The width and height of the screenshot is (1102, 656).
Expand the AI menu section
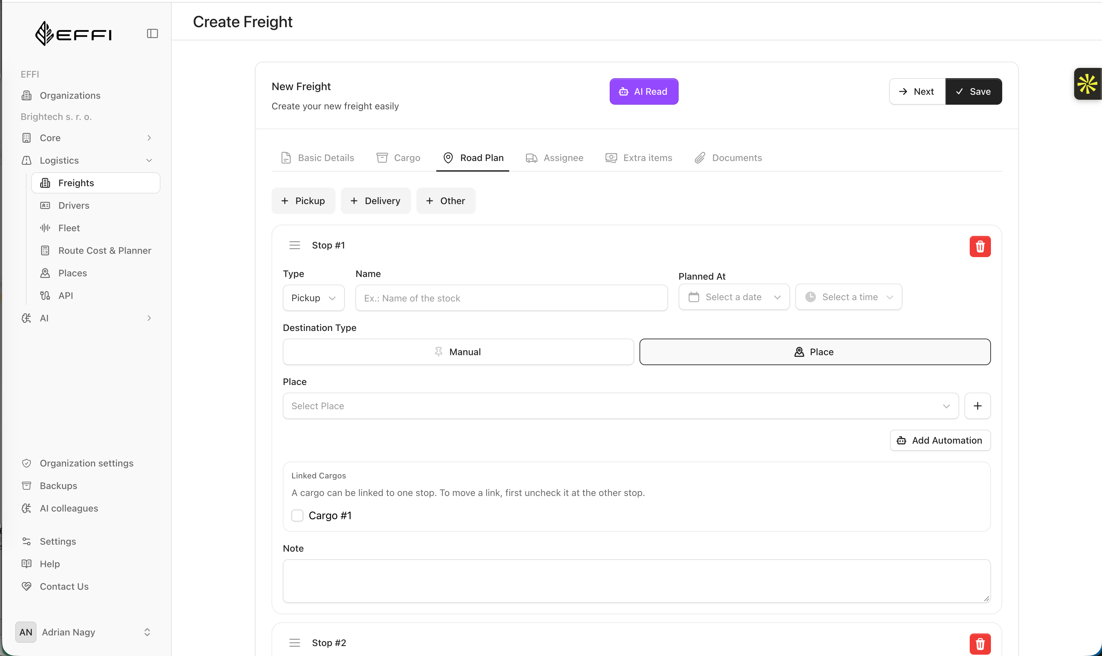point(86,318)
